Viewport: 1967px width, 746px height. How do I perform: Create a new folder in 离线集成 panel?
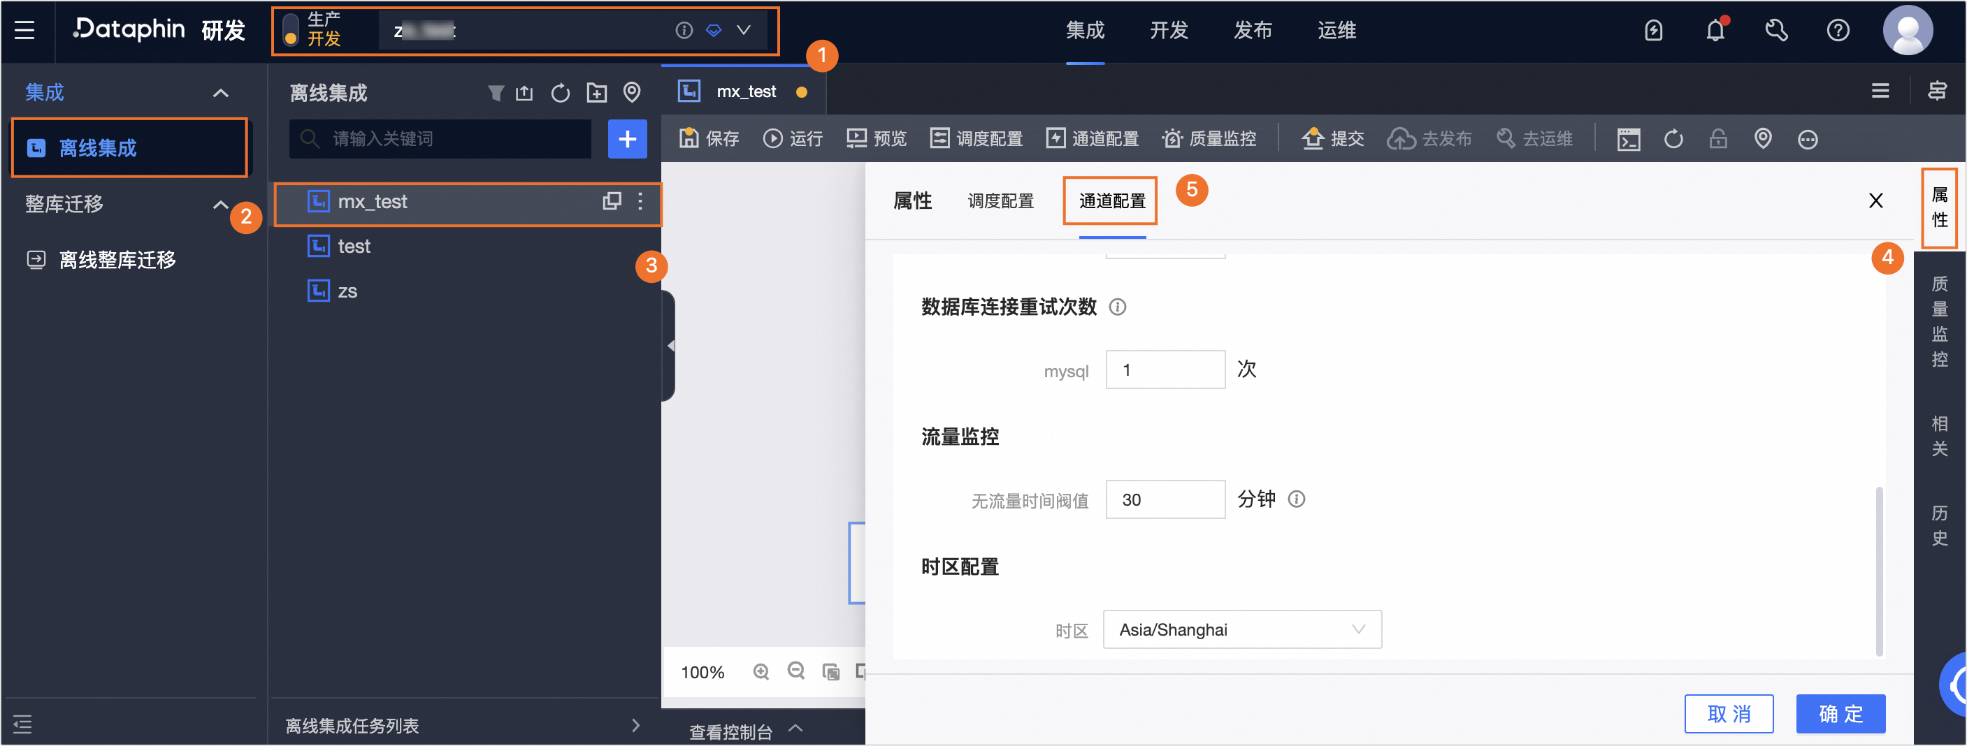coord(596,93)
